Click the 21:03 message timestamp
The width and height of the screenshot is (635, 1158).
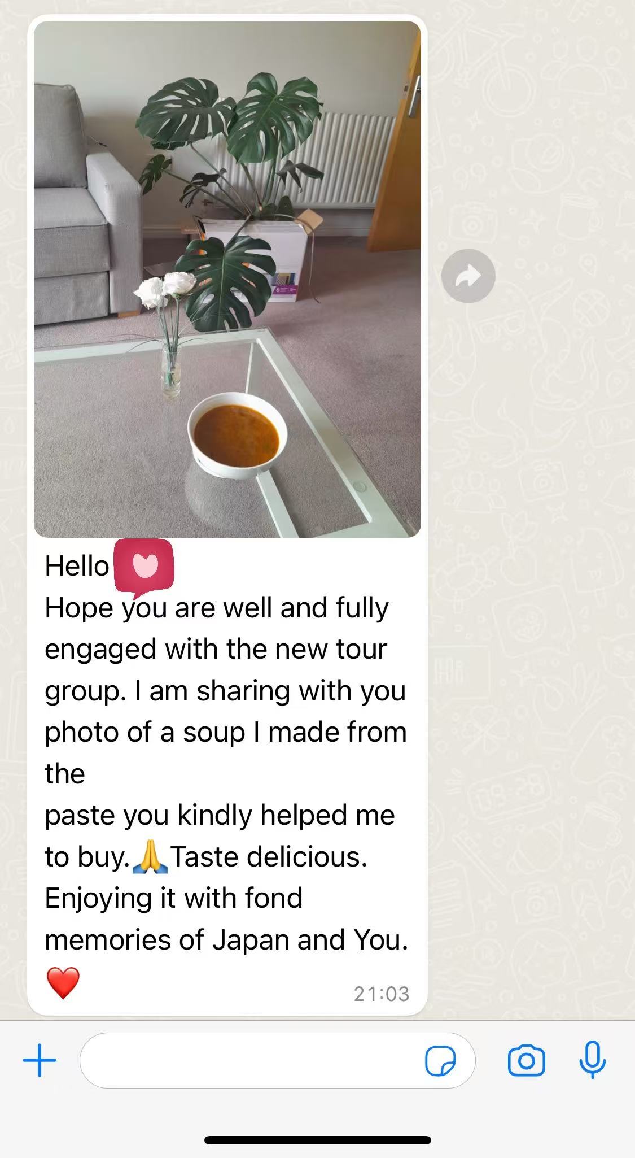pos(381,994)
